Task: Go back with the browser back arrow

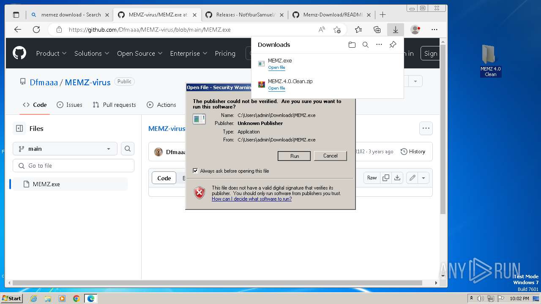Action: [x=18, y=30]
